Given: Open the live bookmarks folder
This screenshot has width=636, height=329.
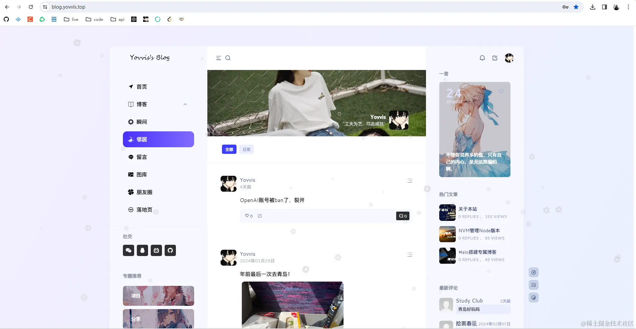Looking at the screenshot, I should 71,19.
